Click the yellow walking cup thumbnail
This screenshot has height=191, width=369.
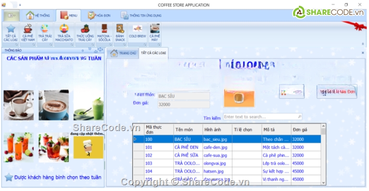[88, 147]
